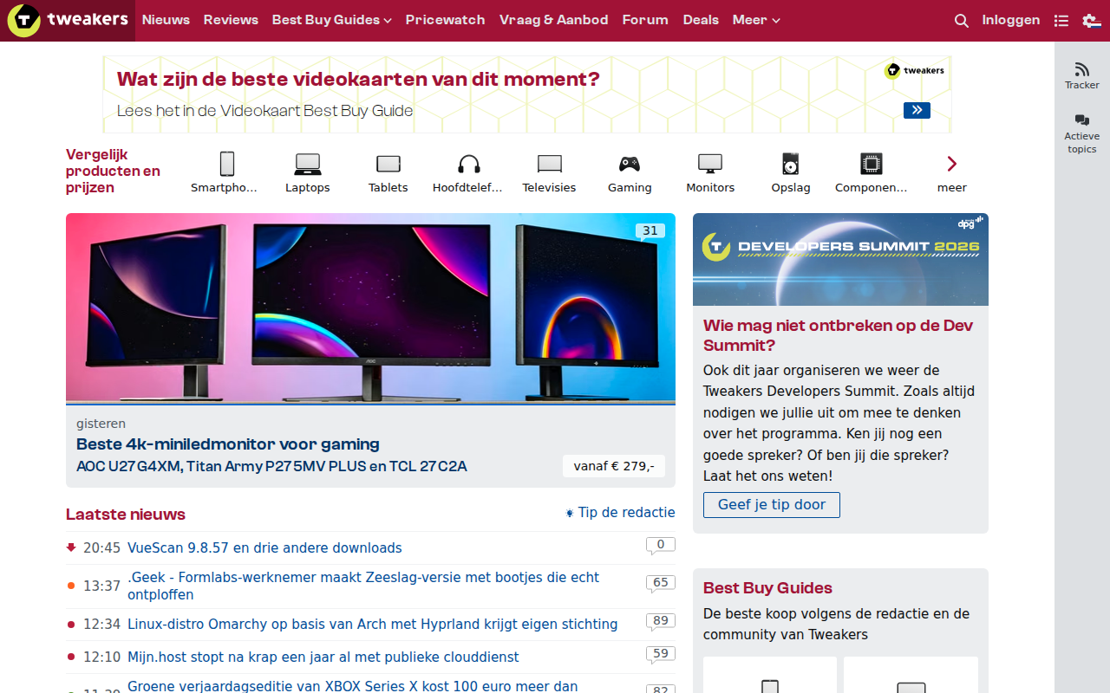The height and width of the screenshot is (693, 1110).
Task: Open the 89 comments bubble
Action: pyautogui.click(x=661, y=622)
